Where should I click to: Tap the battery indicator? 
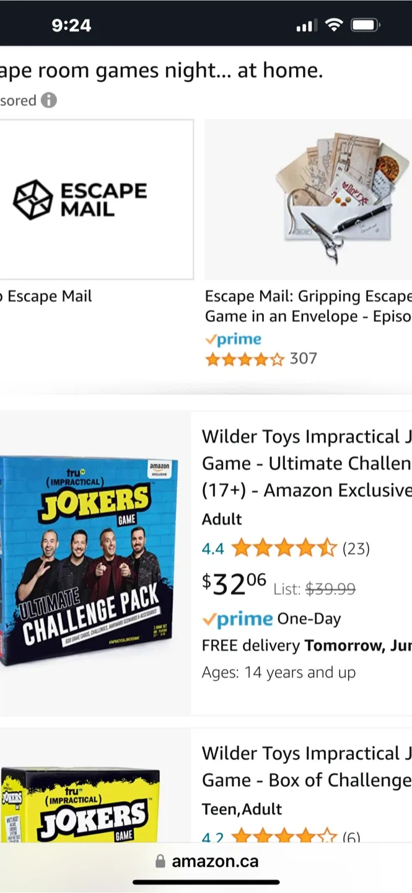pos(366,24)
